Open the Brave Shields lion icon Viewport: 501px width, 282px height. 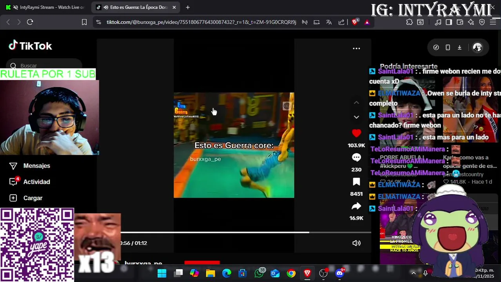[355, 22]
